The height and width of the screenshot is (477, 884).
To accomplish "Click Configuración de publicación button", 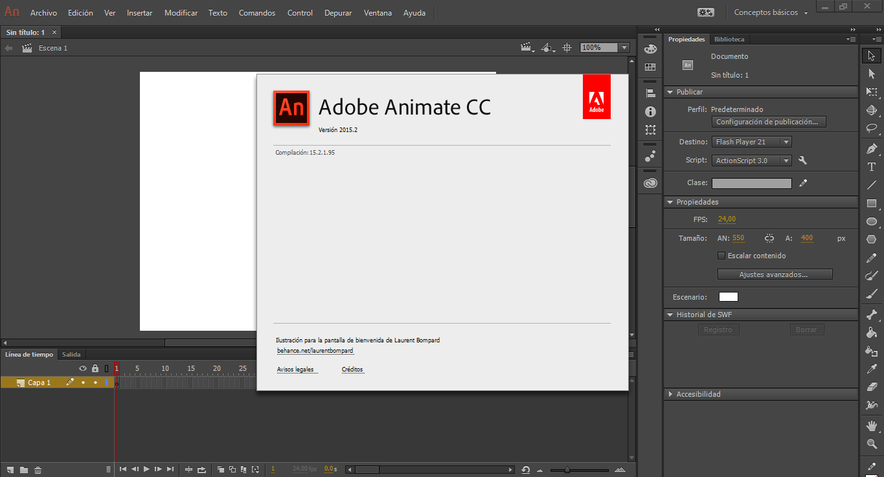I will coord(769,122).
